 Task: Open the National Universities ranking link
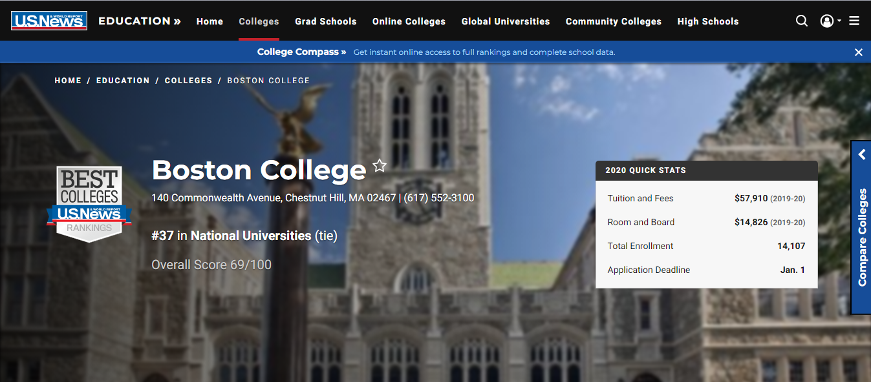point(251,236)
